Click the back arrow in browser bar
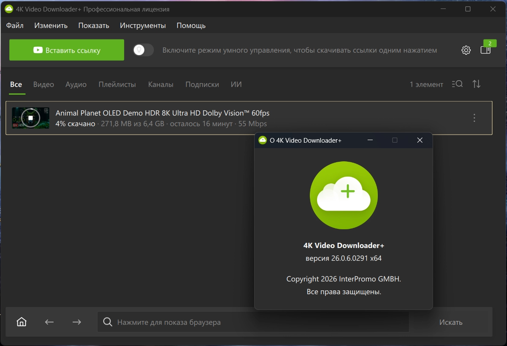 click(49, 322)
